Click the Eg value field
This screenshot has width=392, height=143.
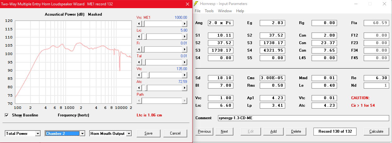click(x=272, y=23)
